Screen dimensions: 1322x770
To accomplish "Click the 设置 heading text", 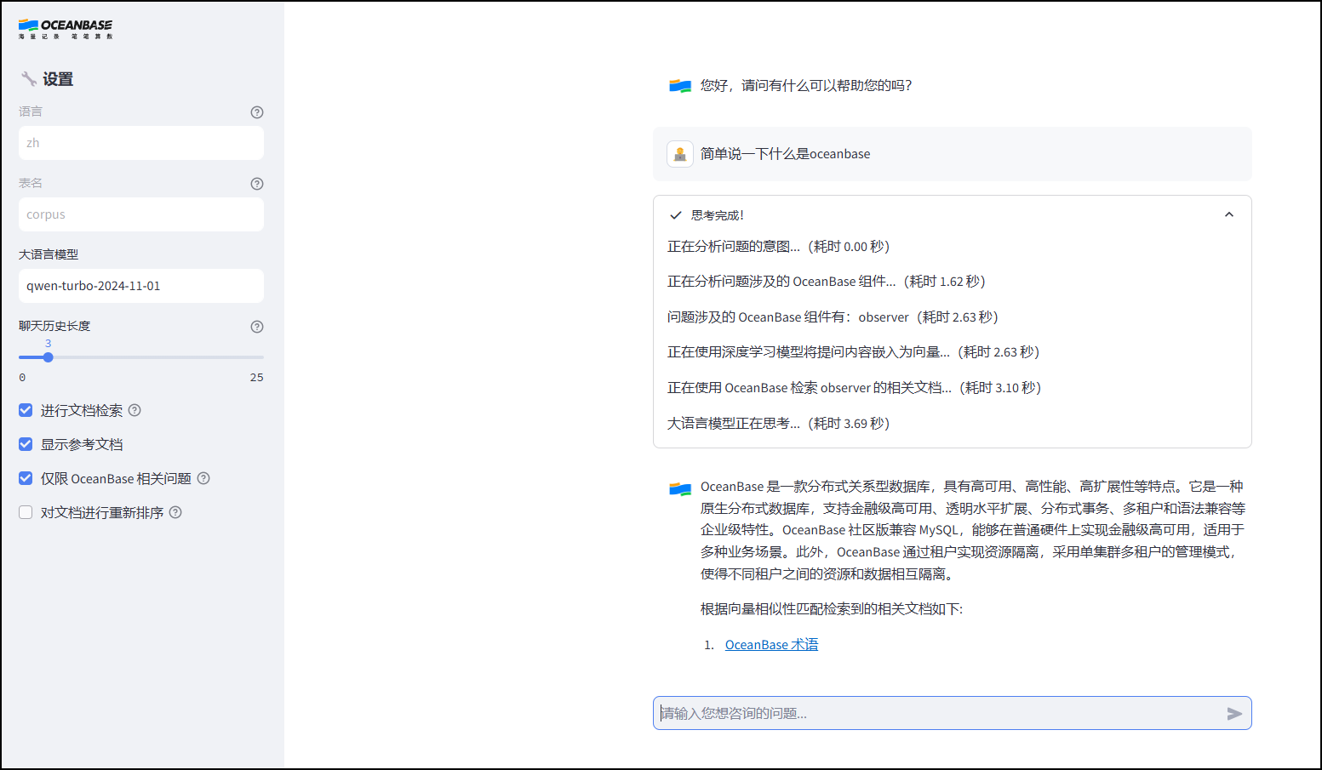I will (x=58, y=79).
